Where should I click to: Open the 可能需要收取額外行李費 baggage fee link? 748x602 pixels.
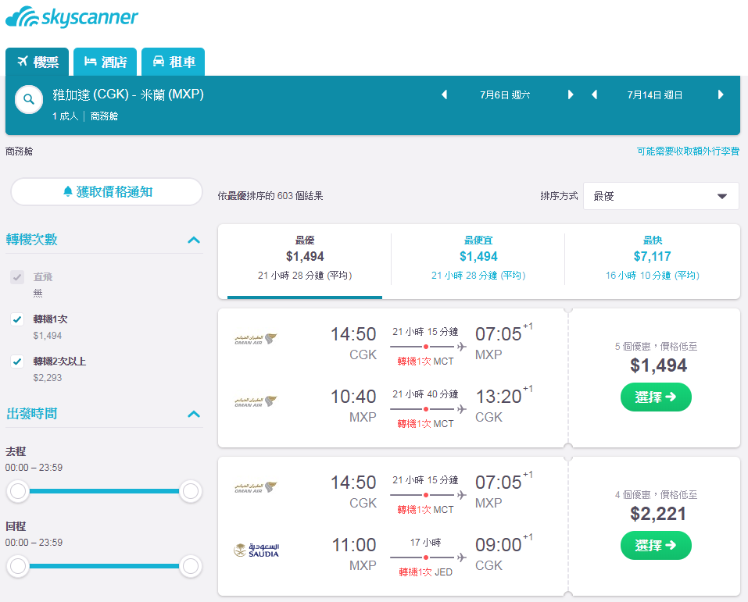tap(688, 151)
